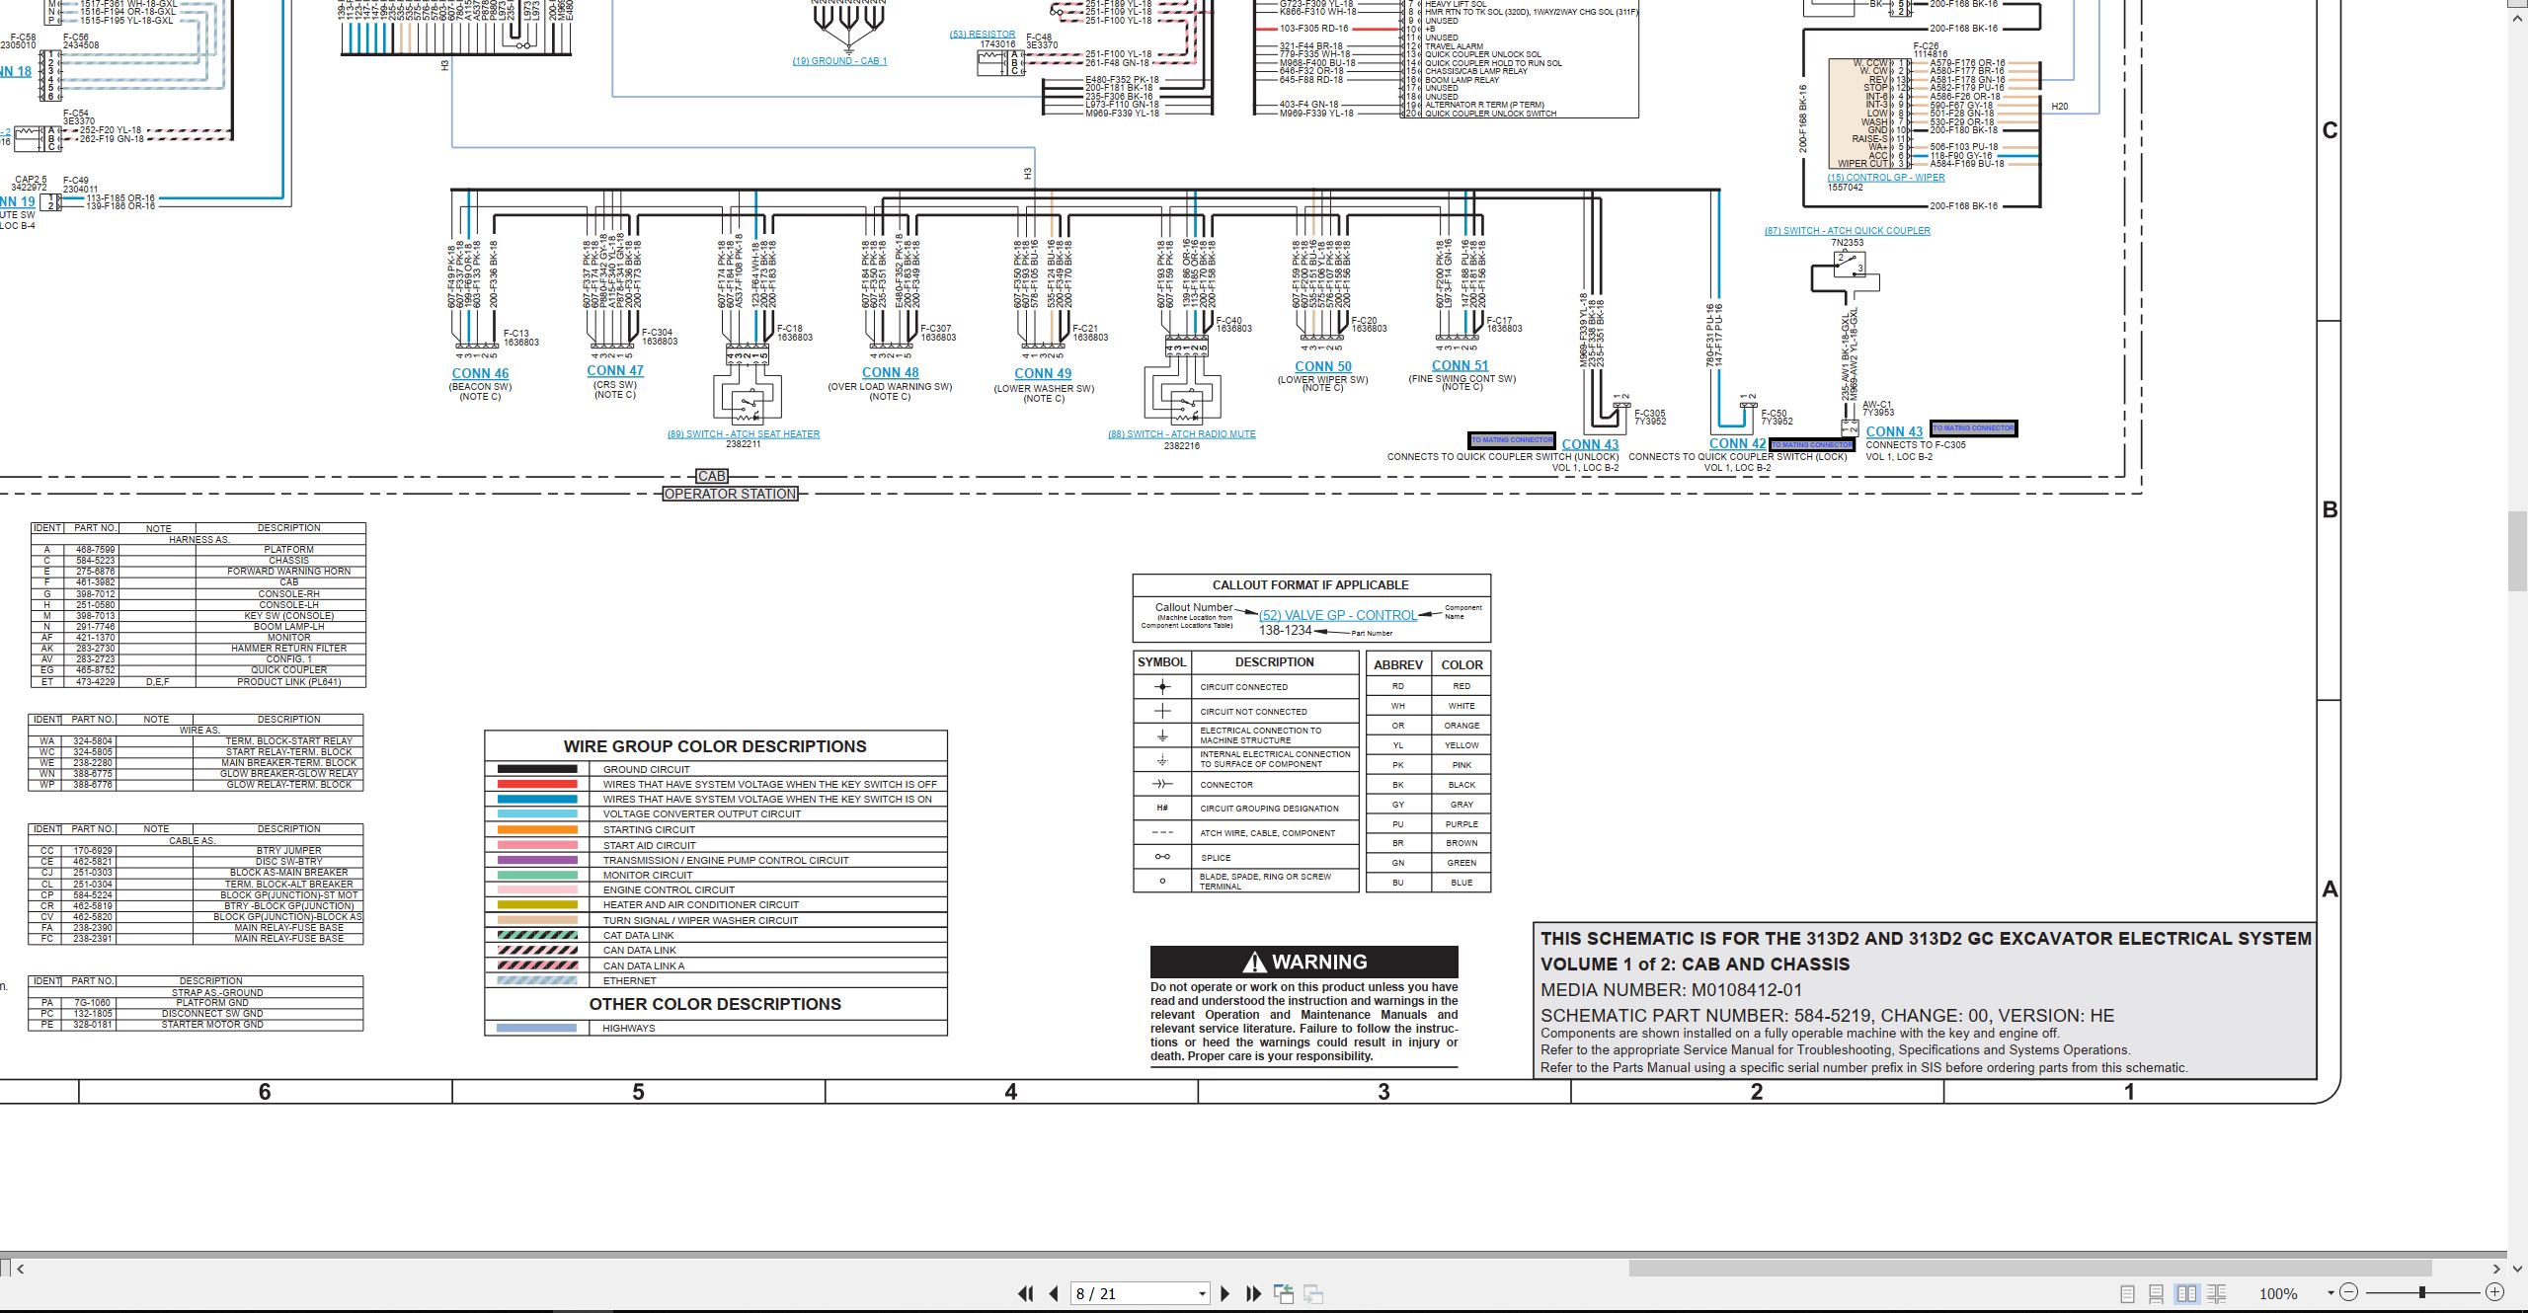Click the STARTER MOTOR GND table row

click(196, 1024)
